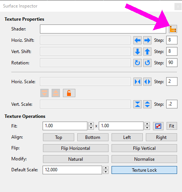This screenshot has width=182, height=192.
Task: Rotate texture counter-clockwise icon
Action: tap(147, 63)
